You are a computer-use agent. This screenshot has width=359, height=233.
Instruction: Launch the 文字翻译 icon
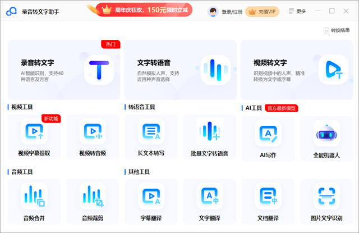(x=210, y=196)
